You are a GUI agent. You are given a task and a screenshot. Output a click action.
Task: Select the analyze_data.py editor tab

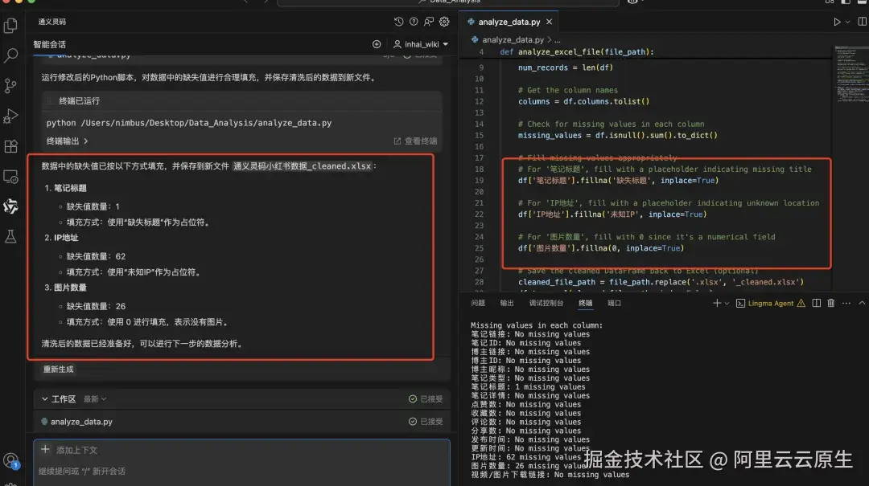(x=509, y=22)
